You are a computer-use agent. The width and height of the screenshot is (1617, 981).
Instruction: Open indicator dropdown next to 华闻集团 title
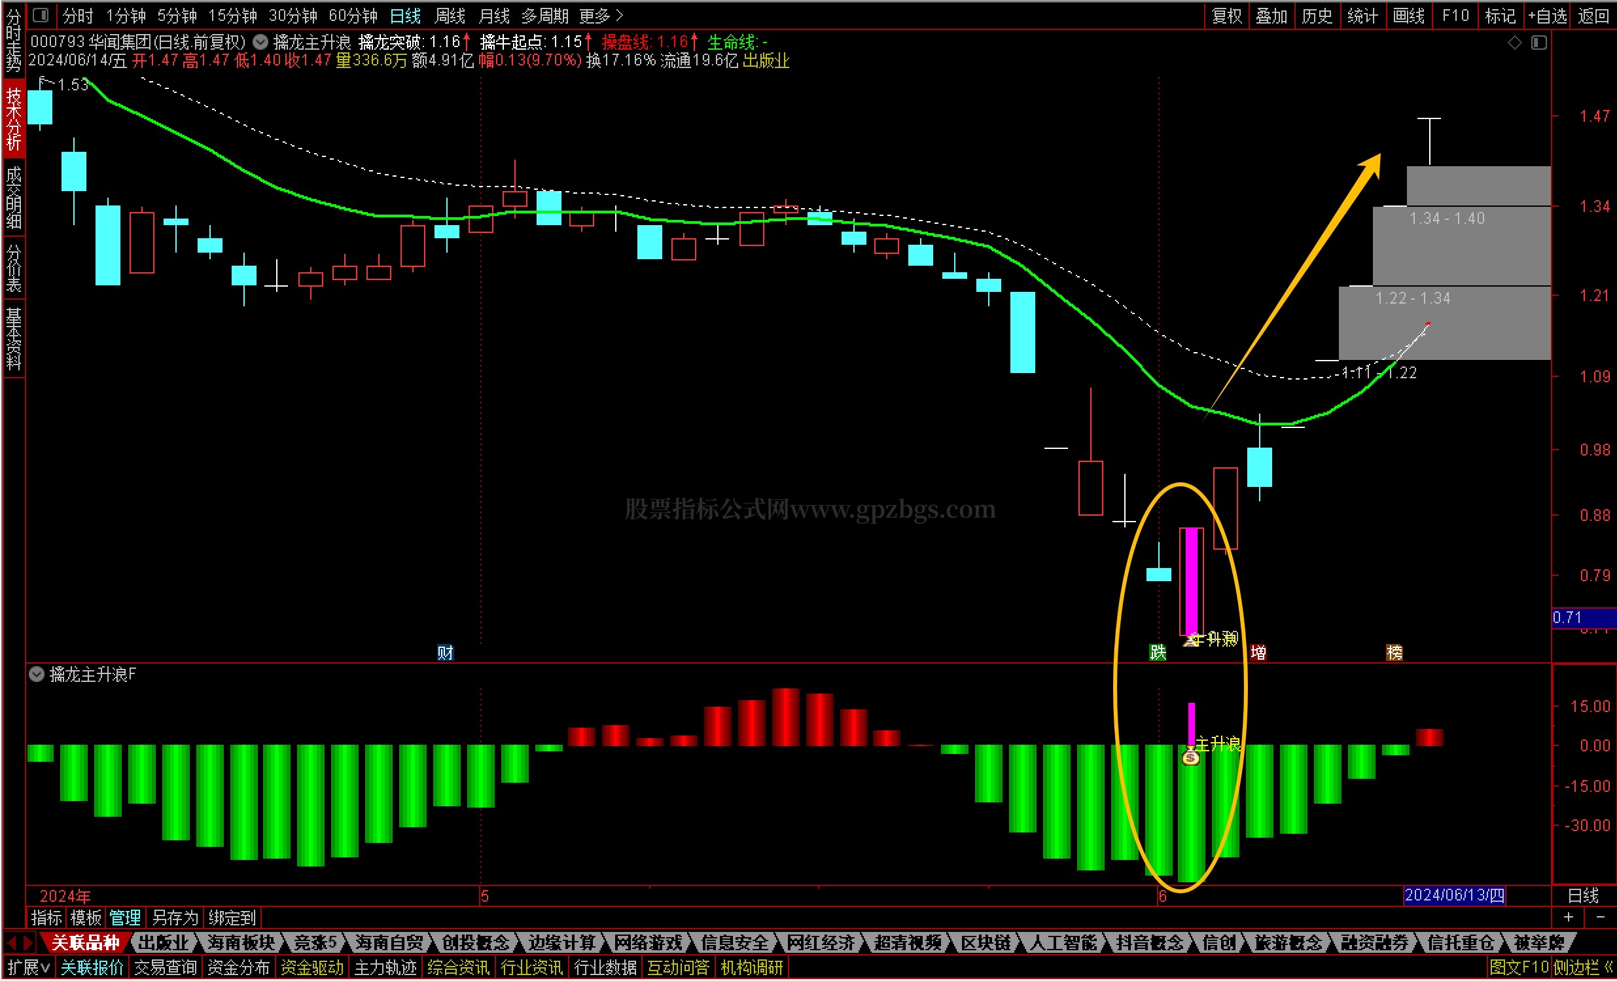point(260,43)
